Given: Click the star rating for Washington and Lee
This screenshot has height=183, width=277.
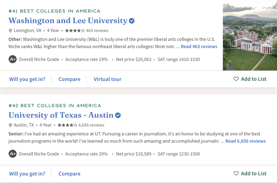Looking at the screenshot, I should pos(75,31).
